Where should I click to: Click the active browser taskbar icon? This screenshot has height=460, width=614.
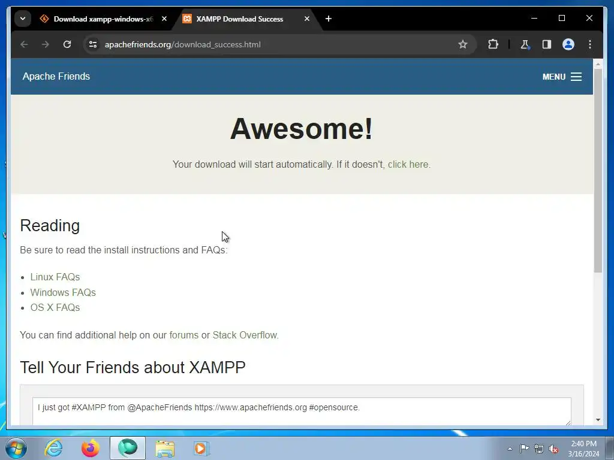128,448
